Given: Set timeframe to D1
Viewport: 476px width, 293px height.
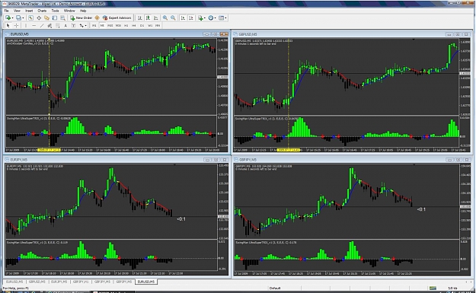Looking at the screenshot, I should [142, 25].
